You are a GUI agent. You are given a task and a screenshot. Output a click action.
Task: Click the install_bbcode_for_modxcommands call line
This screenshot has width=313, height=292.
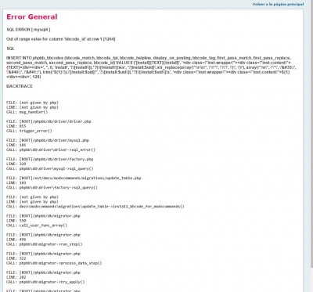coord(95,207)
